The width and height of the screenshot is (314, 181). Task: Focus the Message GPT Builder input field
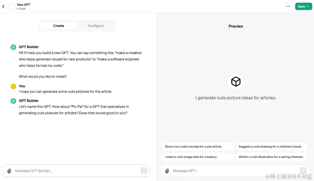tap(76, 171)
